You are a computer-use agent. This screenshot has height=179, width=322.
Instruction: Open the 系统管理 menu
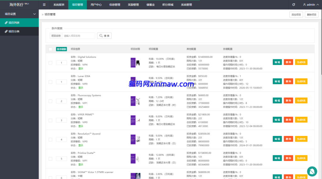tap(186, 5)
